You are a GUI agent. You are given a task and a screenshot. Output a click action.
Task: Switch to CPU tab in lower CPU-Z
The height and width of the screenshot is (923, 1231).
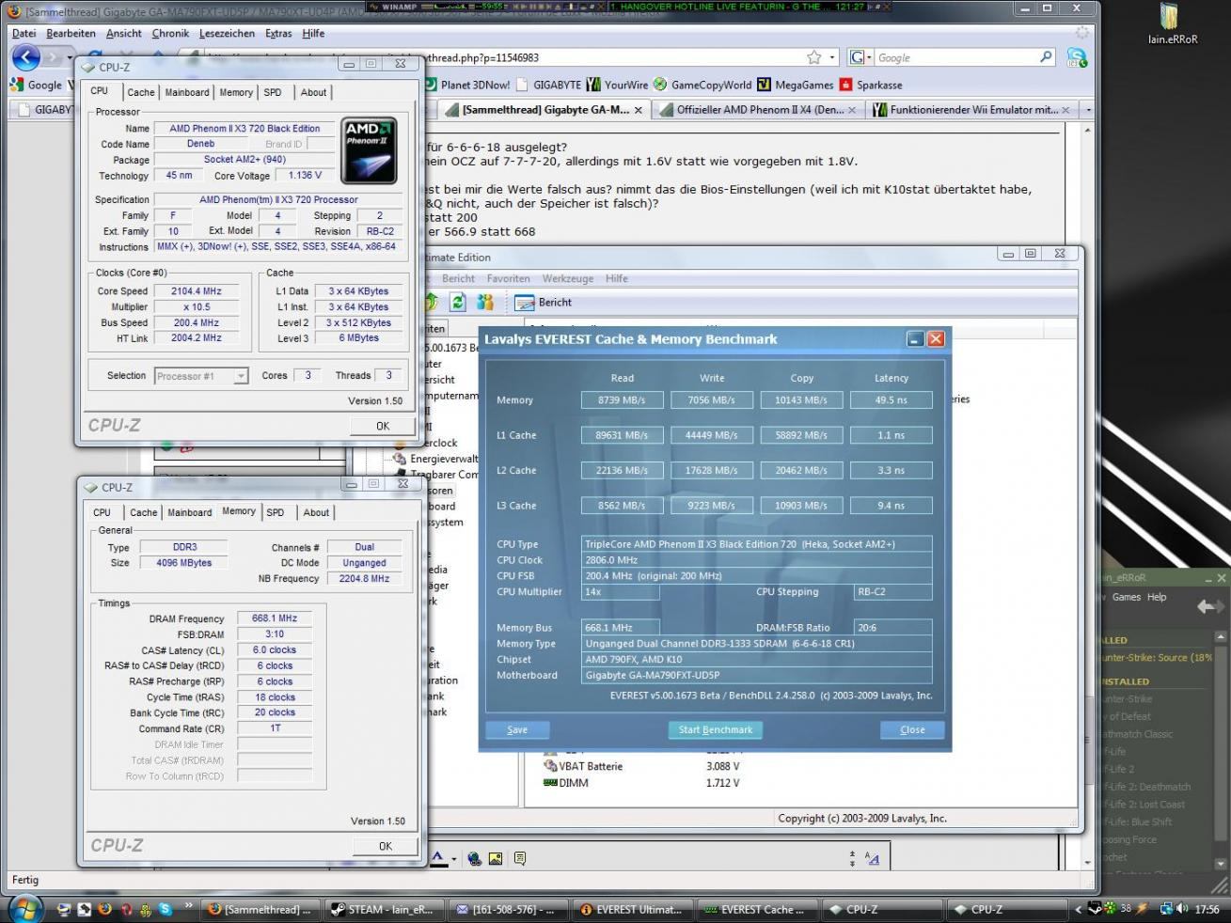point(102,512)
